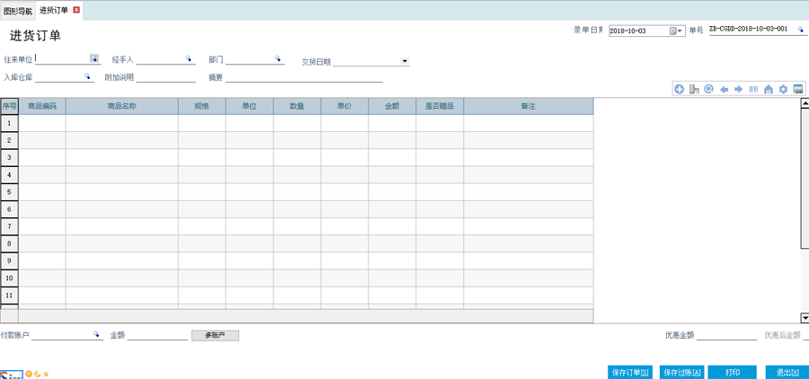Screen dimensions: 809x379
Task: Click the 金额 column header in table
Action: coord(392,106)
